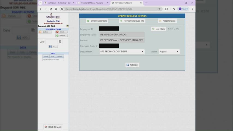View site information icon in address bar
233x131 pixels.
point(62,9)
